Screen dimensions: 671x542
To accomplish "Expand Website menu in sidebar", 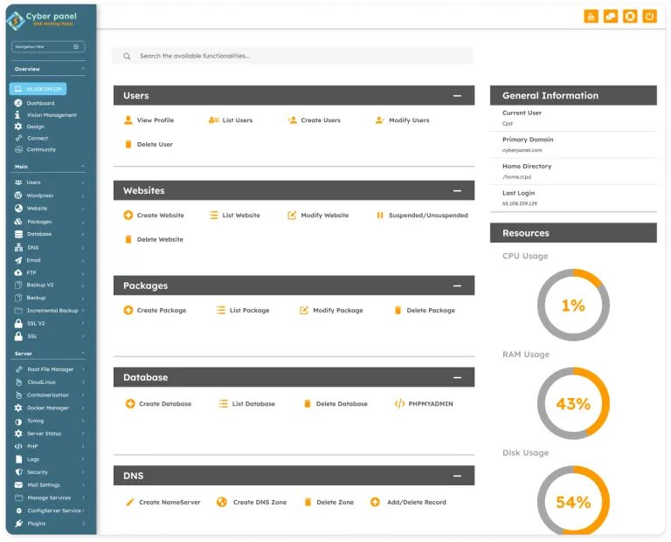I will (x=49, y=209).
